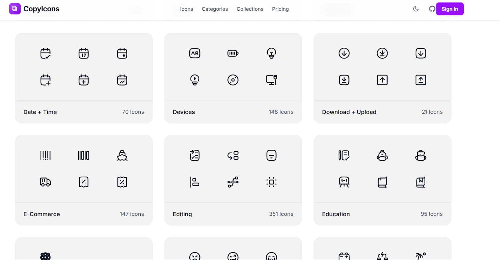Click the '351 Icons' count label
This screenshot has height=260, width=500.
(x=281, y=214)
